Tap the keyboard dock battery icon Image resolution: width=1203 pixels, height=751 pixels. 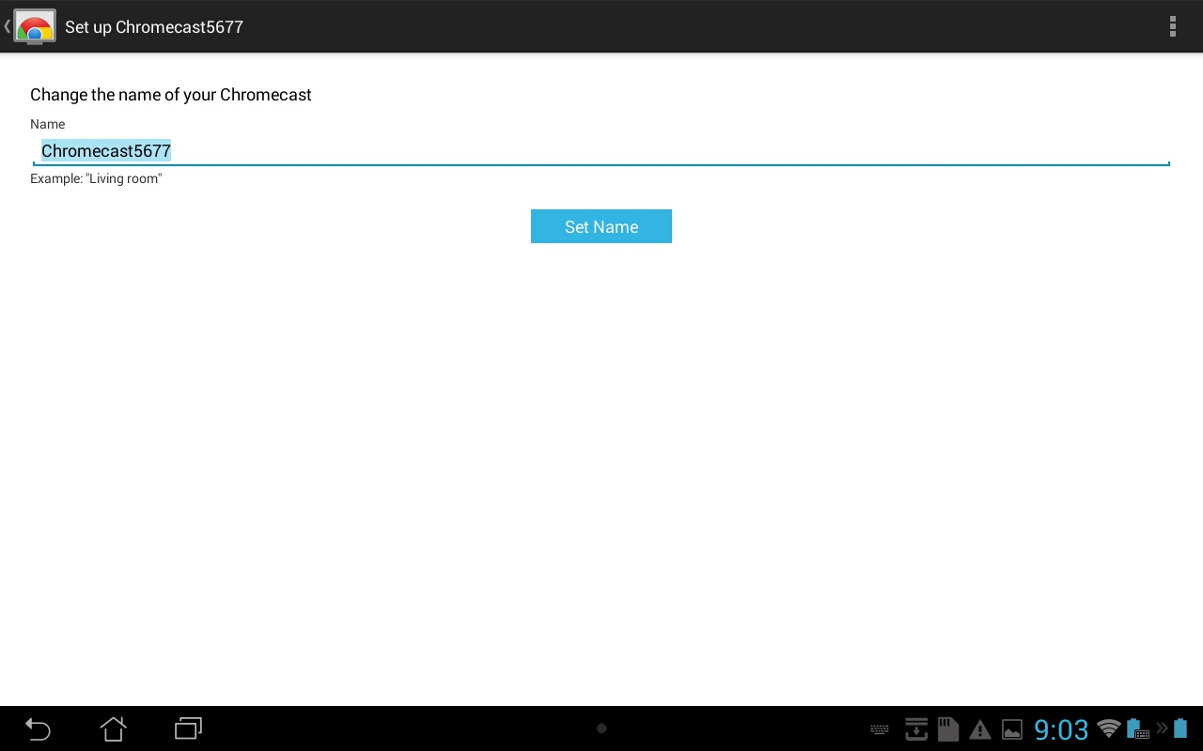click(x=1137, y=729)
